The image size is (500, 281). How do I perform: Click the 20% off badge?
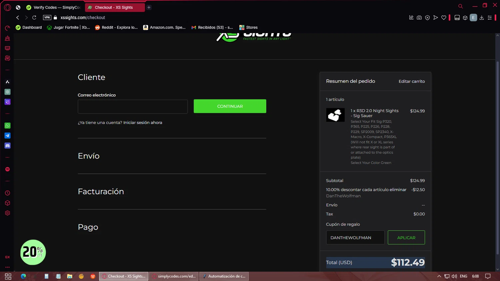33,252
